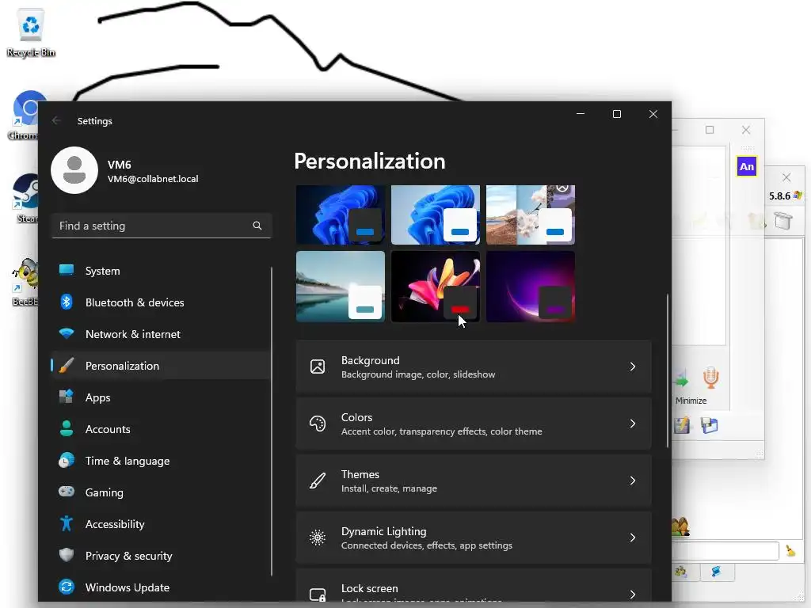
Task: Click the broom clear icon in rear window
Action: click(x=791, y=551)
